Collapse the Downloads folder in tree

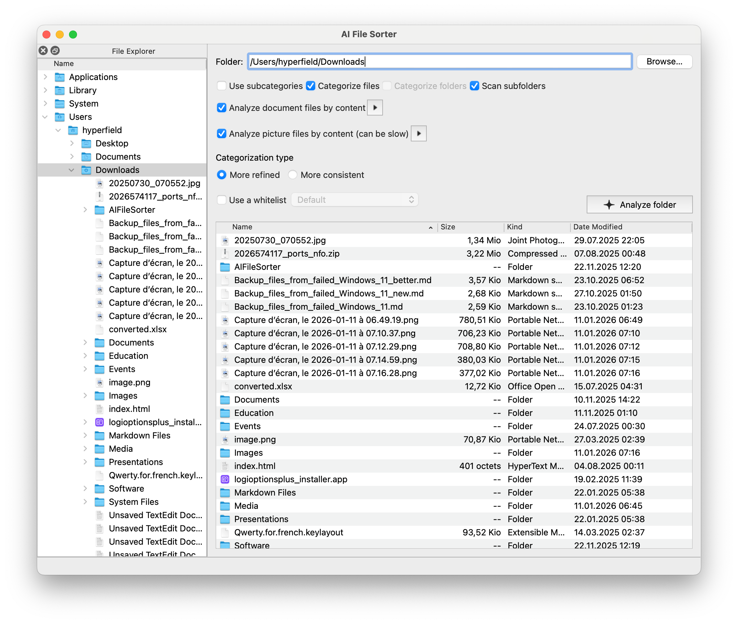(x=71, y=170)
